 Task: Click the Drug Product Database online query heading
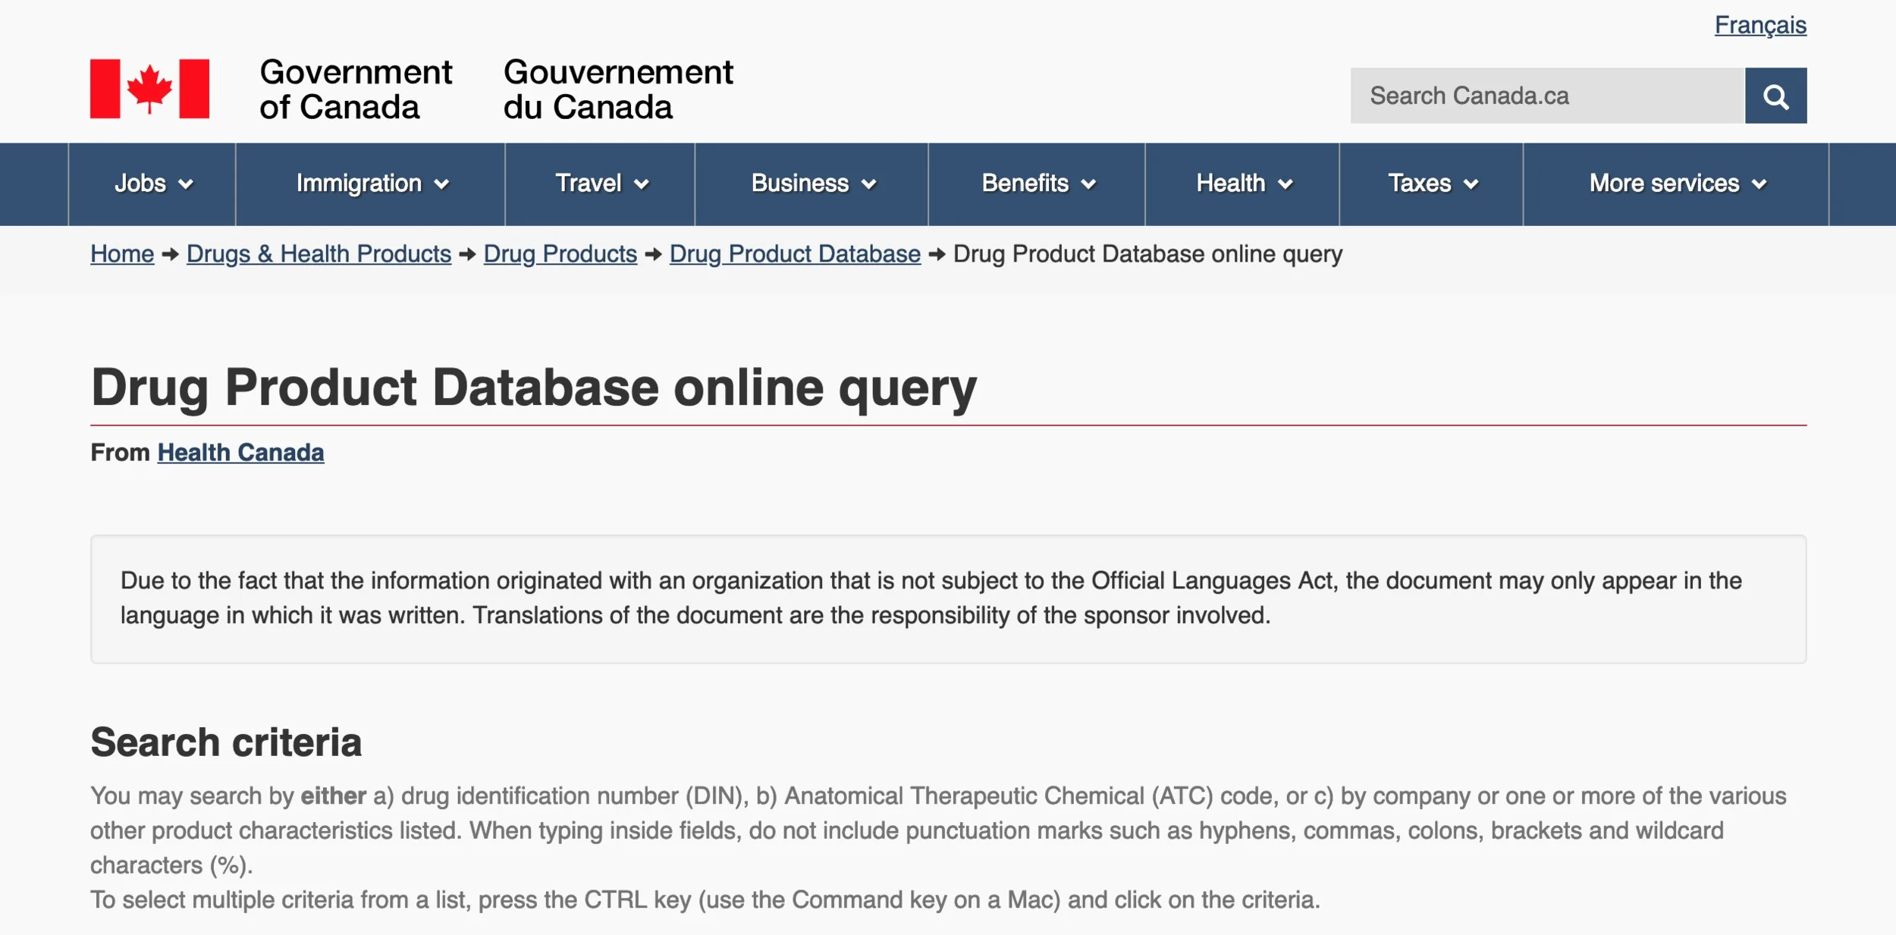point(533,388)
